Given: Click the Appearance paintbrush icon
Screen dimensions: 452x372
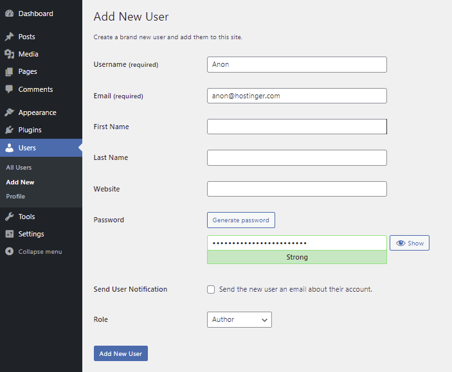Looking at the screenshot, I should click(9, 112).
